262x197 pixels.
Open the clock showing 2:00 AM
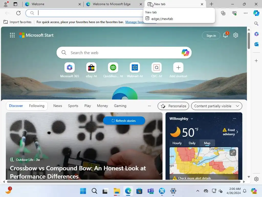click(234, 191)
